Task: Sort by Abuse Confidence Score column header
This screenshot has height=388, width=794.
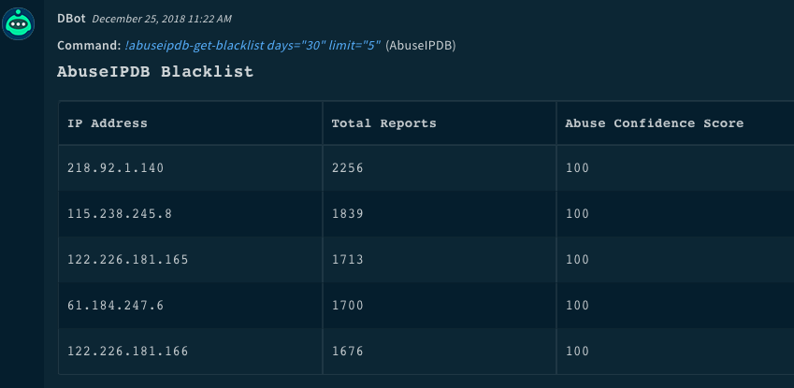Action: (x=655, y=123)
